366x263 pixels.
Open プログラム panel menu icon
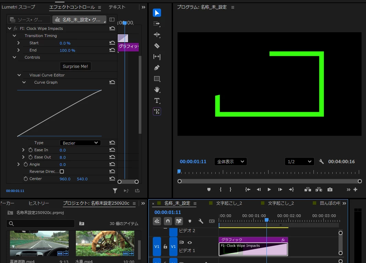[x=233, y=8]
